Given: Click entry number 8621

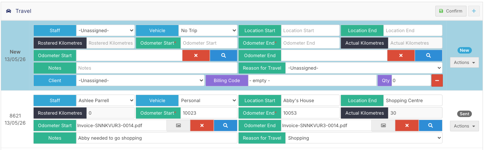Looking at the screenshot, I should point(15,116).
